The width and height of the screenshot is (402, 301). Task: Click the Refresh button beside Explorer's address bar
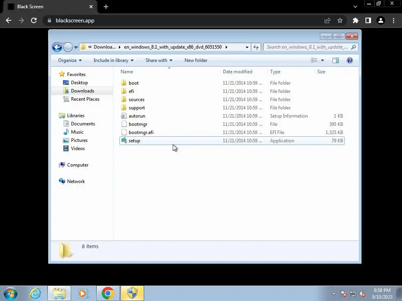coord(256,47)
